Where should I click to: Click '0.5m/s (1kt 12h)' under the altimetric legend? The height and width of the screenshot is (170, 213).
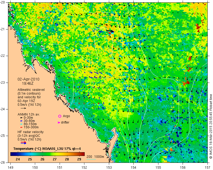(29, 104)
